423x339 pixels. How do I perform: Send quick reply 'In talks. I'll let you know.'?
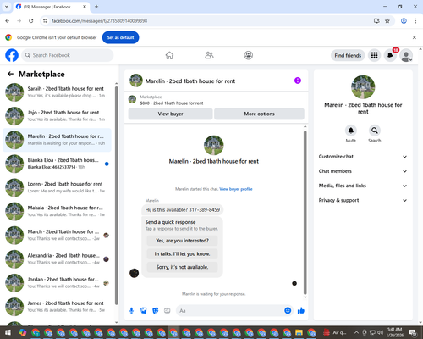[182, 254]
